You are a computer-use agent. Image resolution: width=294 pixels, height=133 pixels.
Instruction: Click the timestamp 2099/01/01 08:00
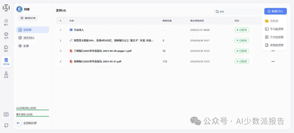coord(200,30)
